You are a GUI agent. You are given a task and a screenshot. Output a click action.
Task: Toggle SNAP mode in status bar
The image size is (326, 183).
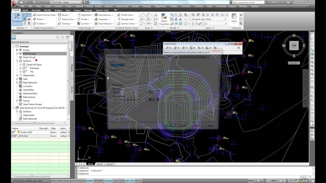point(61,181)
